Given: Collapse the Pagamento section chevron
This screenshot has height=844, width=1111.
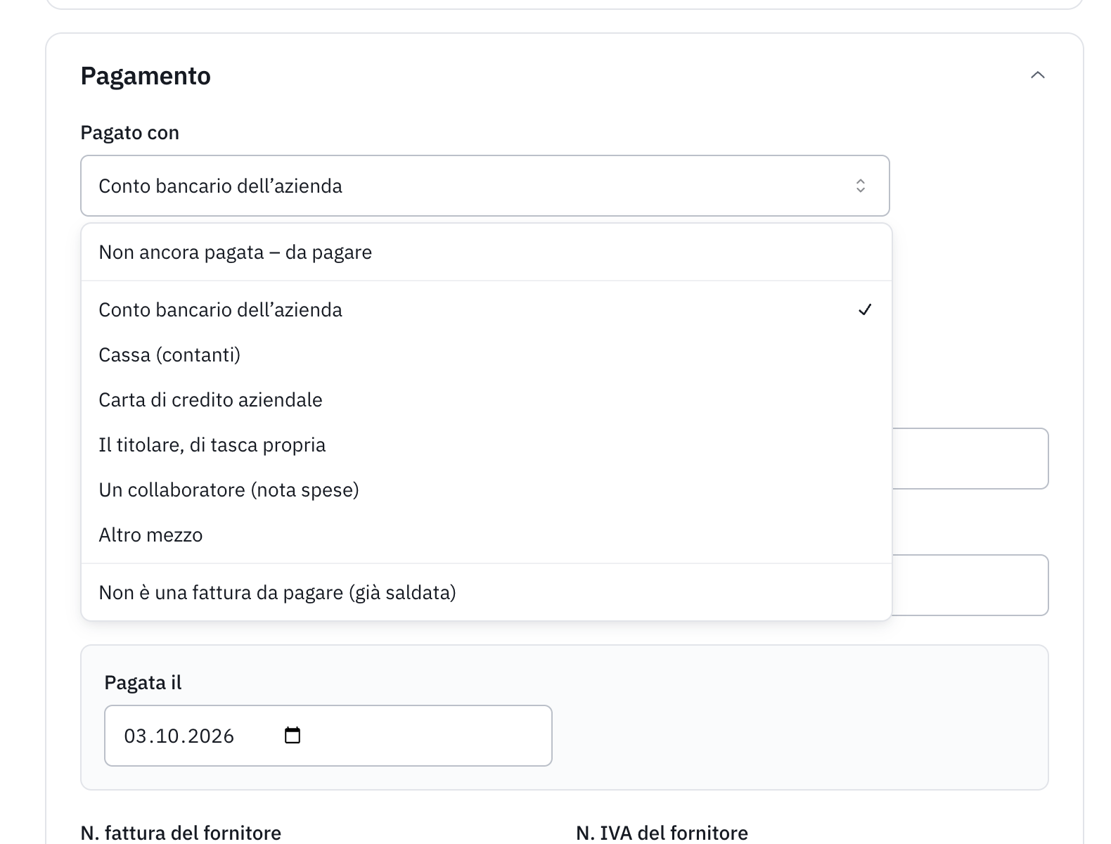Looking at the screenshot, I should 1037,75.
